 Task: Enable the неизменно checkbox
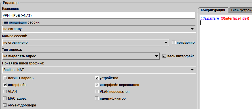point(173,43)
